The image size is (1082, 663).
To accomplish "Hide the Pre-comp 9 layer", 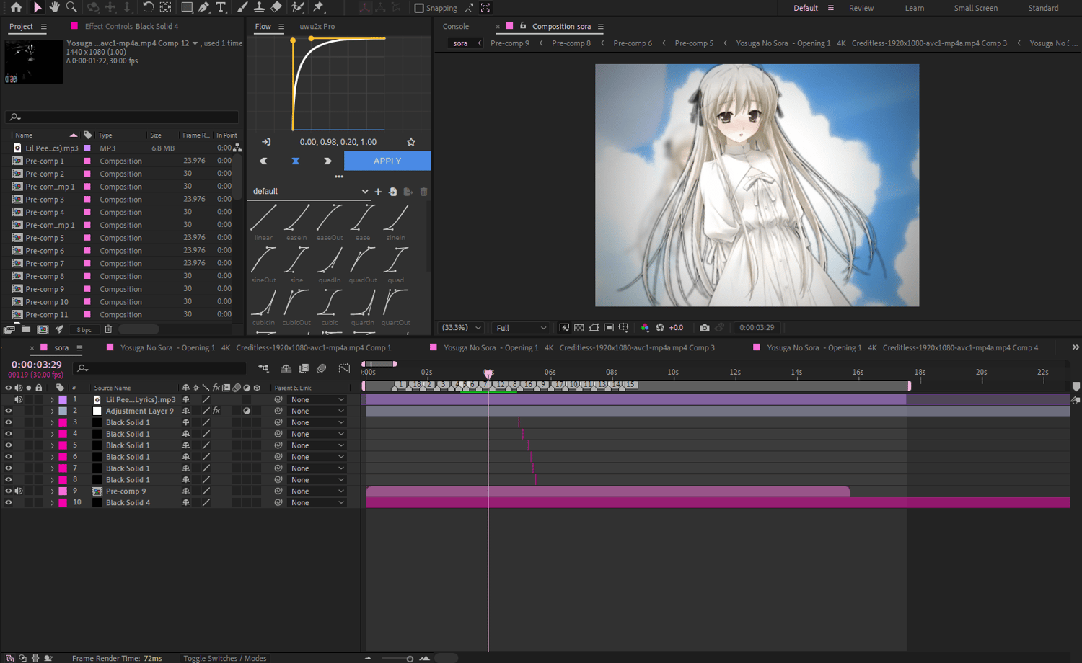I will point(9,491).
